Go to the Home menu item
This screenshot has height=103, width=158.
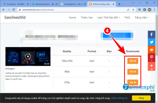pos(72,18)
